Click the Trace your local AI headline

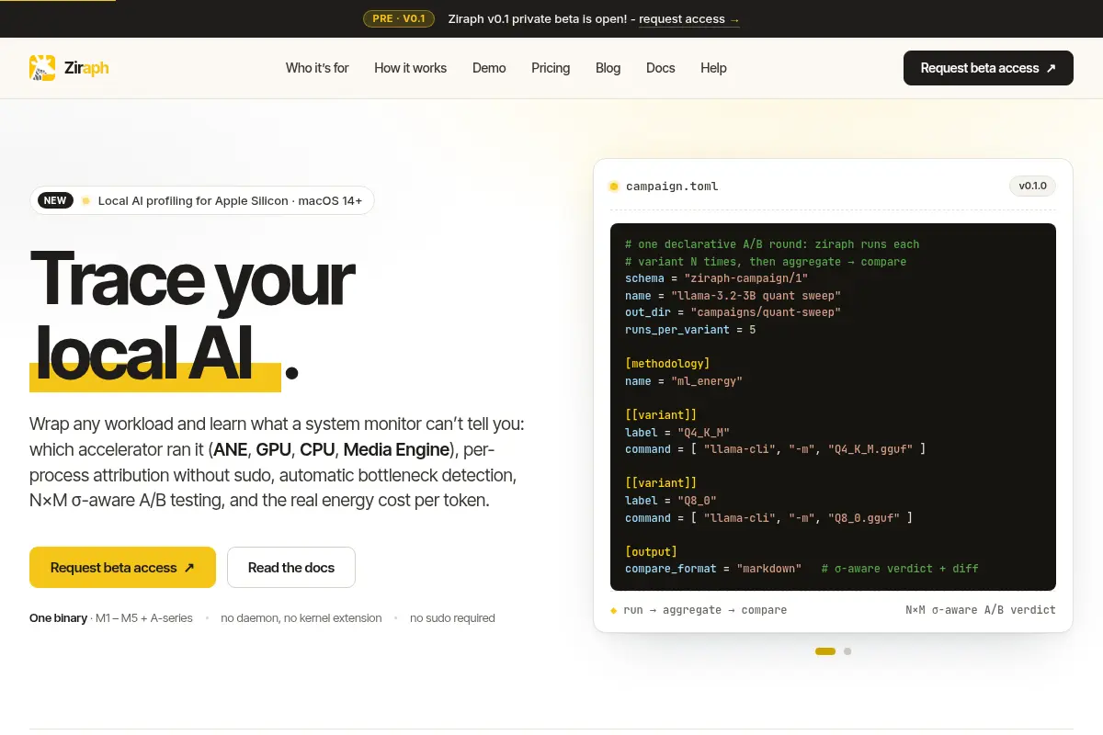[192, 314]
